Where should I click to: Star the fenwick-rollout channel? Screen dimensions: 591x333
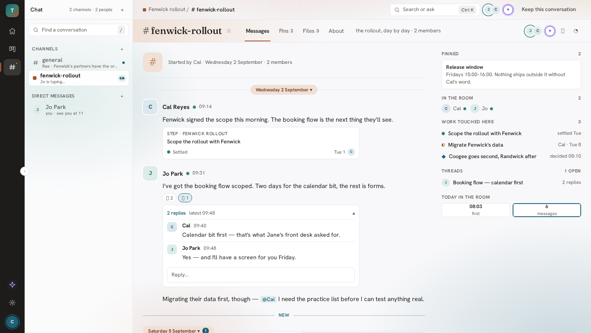(x=229, y=31)
